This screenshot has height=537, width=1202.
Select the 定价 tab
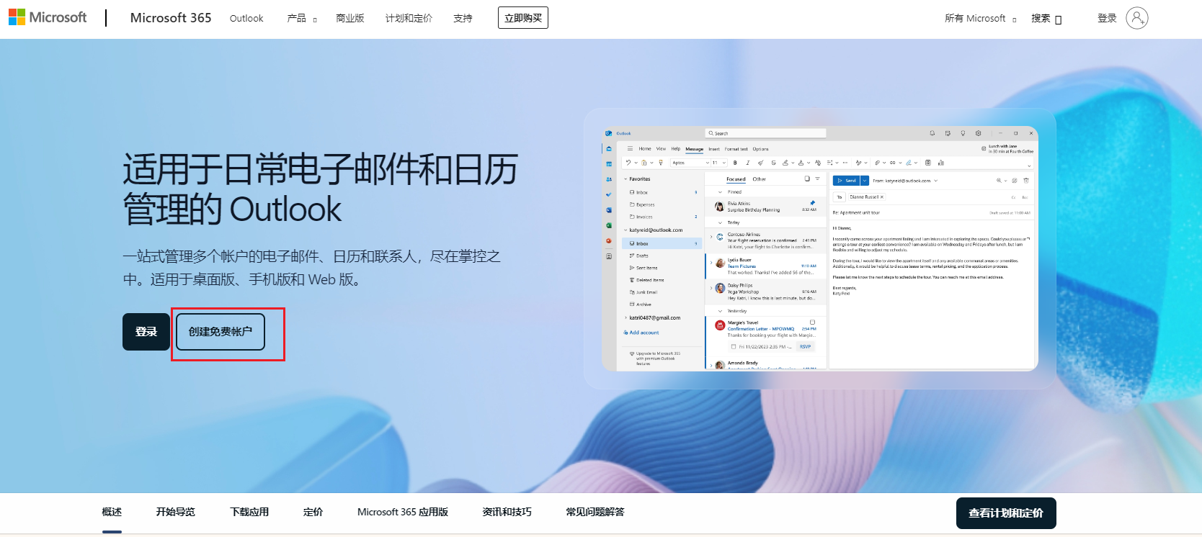tap(313, 512)
